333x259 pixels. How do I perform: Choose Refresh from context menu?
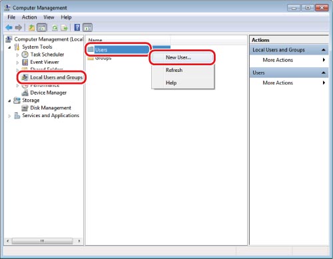point(183,70)
